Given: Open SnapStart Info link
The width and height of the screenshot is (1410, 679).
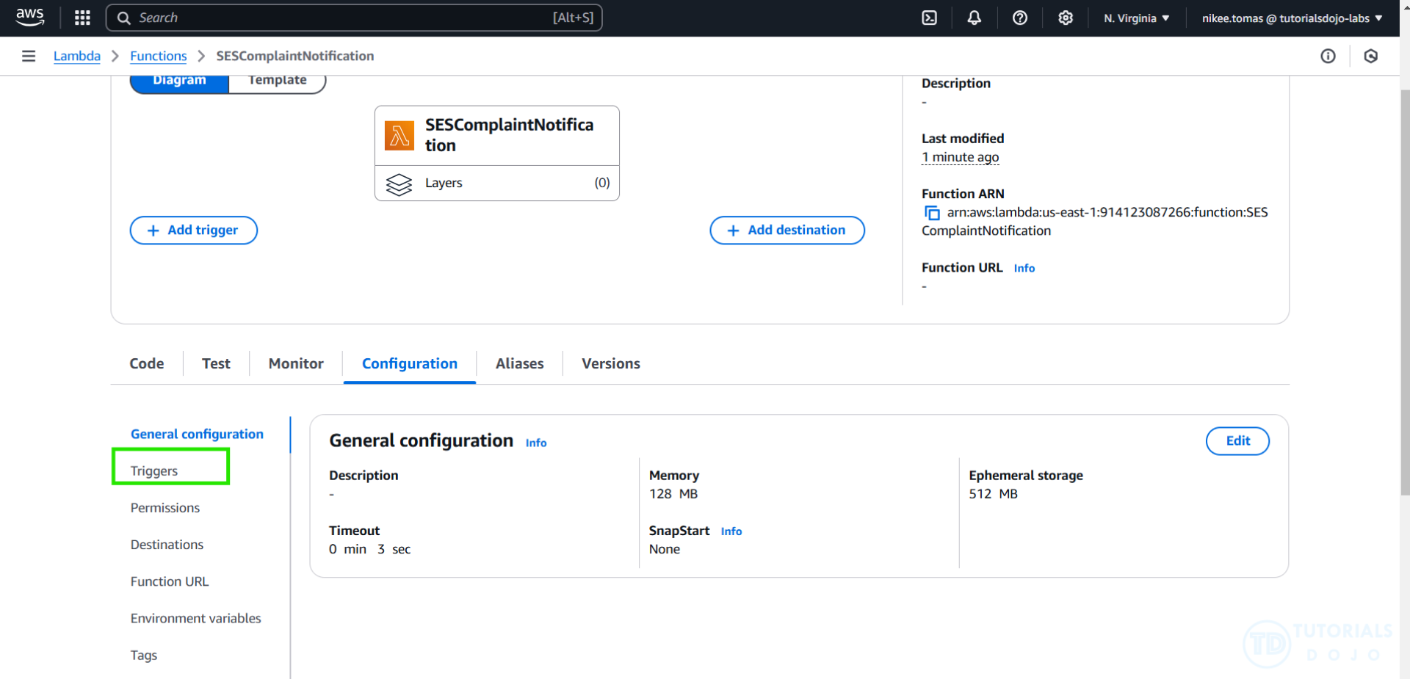Looking at the screenshot, I should (731, 531).
